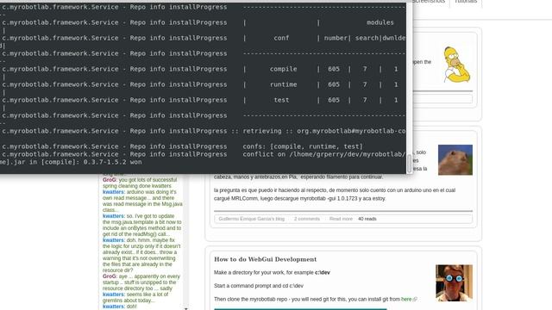Click the terminal "modules" column header
The height and width of the screenshot is (310, 552).
point(380,22)
